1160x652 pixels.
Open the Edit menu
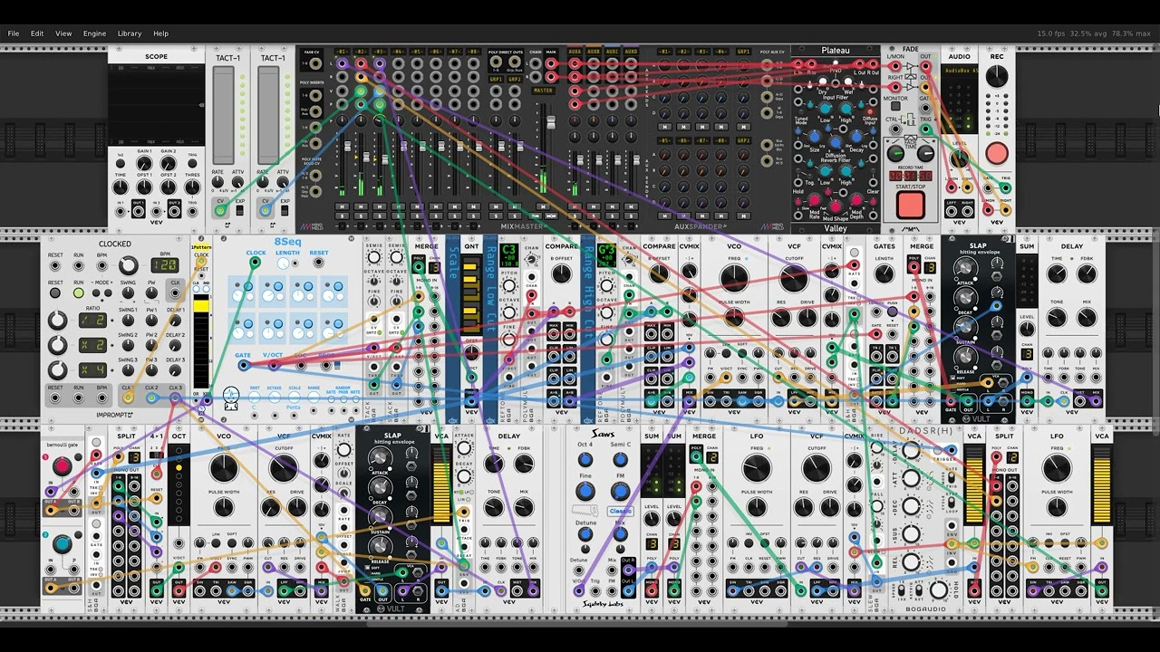[37, 34]
